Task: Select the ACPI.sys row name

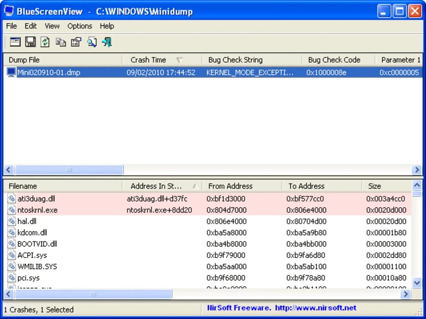Action: [32, 255]
